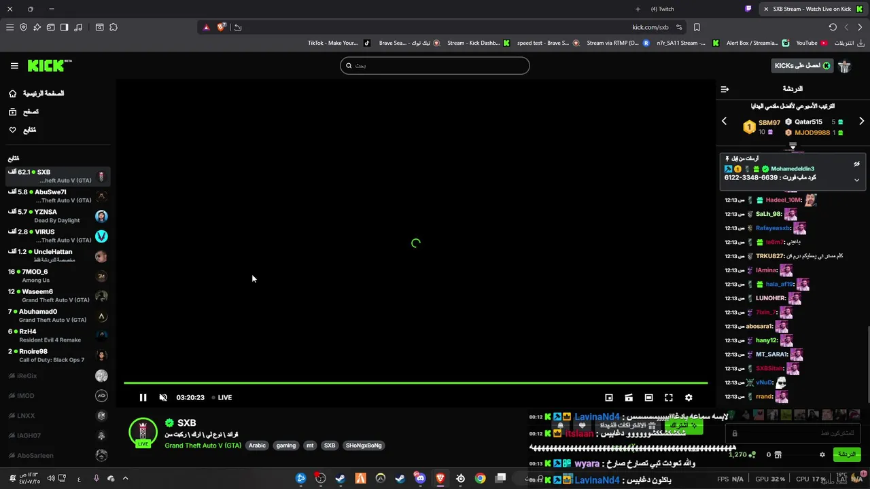
Task: Open Brave Shields lion icon in address bar
Action: click(x=221, y=27)
